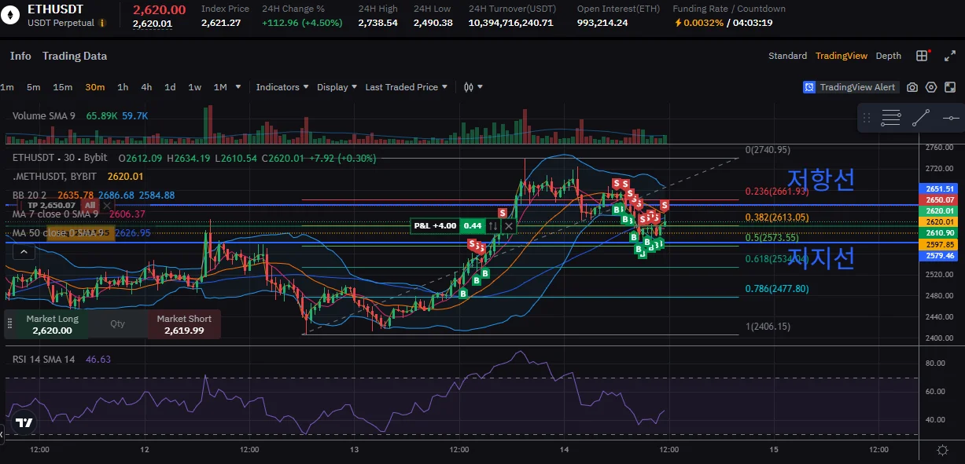Open the Display dropdown
Screen dimensions: 965x464
(x=337, y=87)
